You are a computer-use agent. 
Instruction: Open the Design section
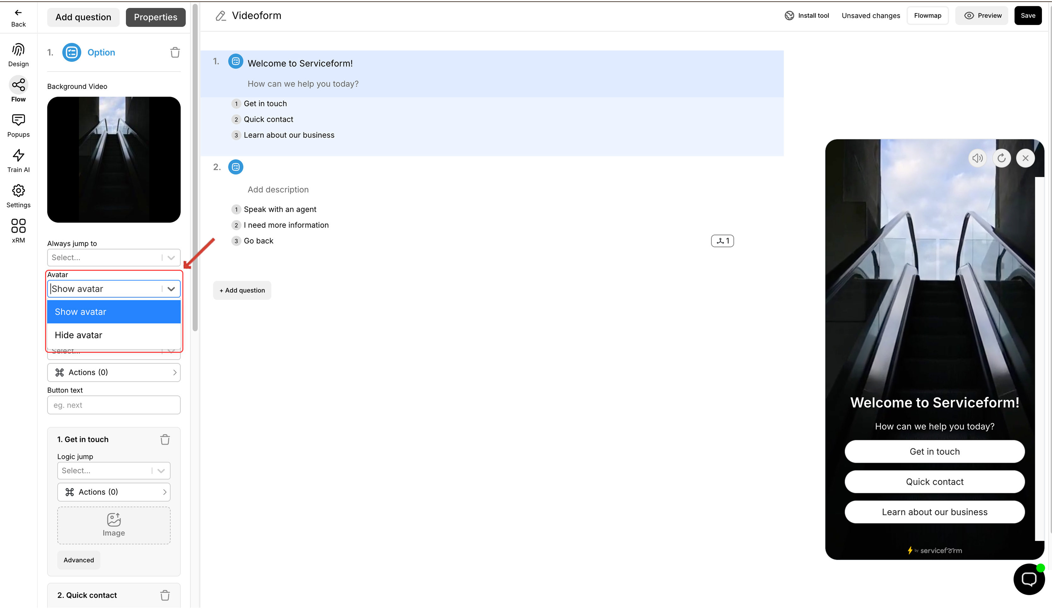click(18, 55)
